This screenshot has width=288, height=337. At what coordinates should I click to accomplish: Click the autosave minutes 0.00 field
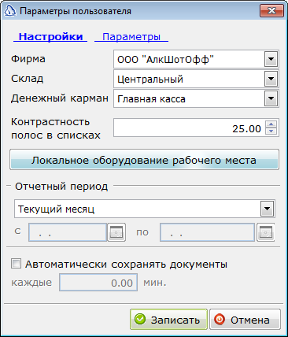point(98,283)
